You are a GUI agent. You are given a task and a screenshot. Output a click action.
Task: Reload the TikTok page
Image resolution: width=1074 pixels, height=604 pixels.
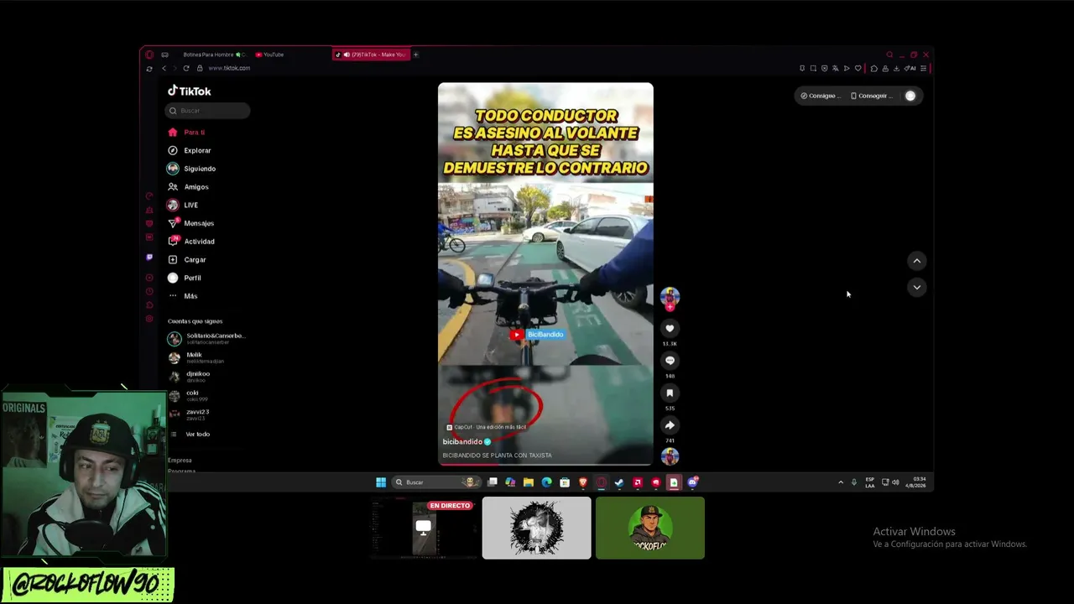click(186, 68)
